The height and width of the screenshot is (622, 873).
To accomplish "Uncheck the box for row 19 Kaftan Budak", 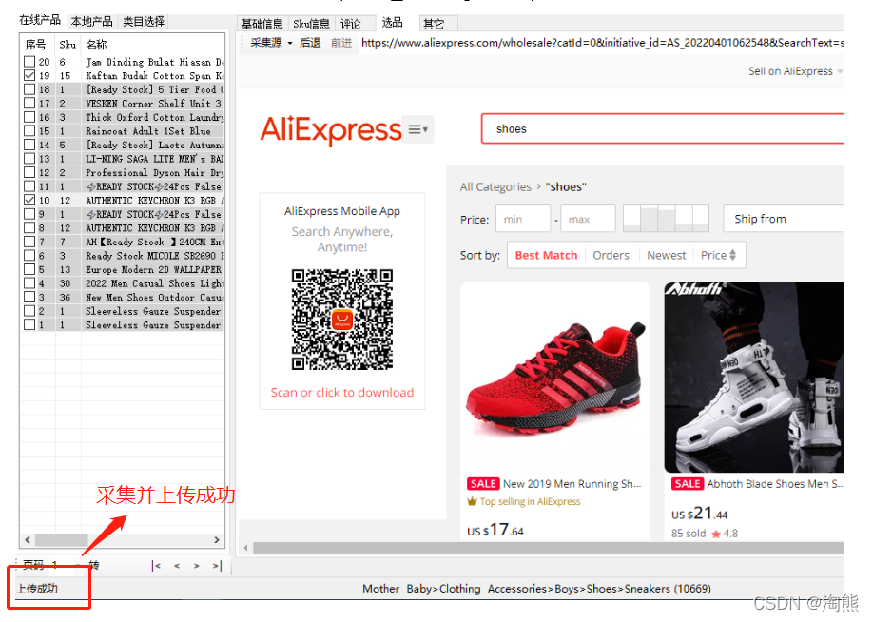I will coord(29,75).
